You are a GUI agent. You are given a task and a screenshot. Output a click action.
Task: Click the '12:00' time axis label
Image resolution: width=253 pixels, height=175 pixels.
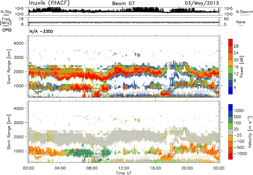tap(124, 168)
